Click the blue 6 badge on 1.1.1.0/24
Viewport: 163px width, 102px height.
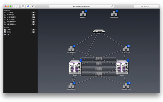[86, 11]
